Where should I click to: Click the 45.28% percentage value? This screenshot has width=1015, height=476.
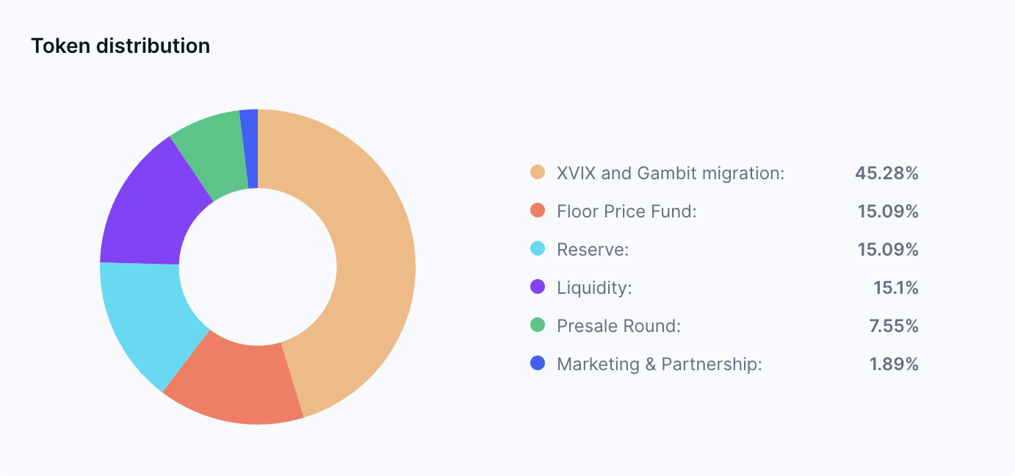tap(886, 173)
